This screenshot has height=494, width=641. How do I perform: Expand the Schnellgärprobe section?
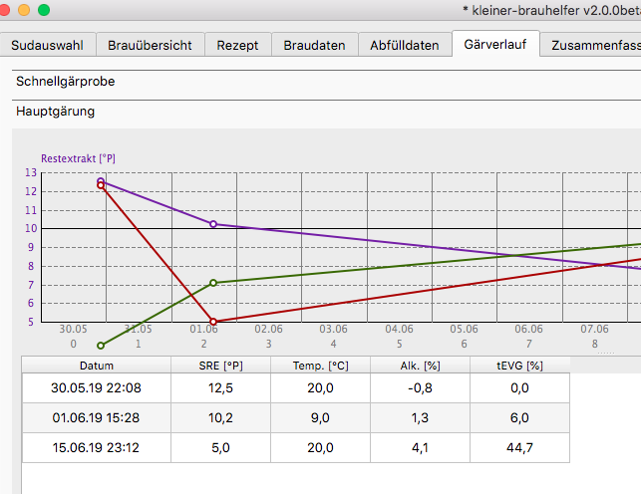[x=66, y=82]
